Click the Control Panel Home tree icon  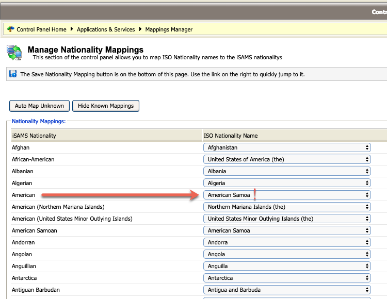click(11, 29)
